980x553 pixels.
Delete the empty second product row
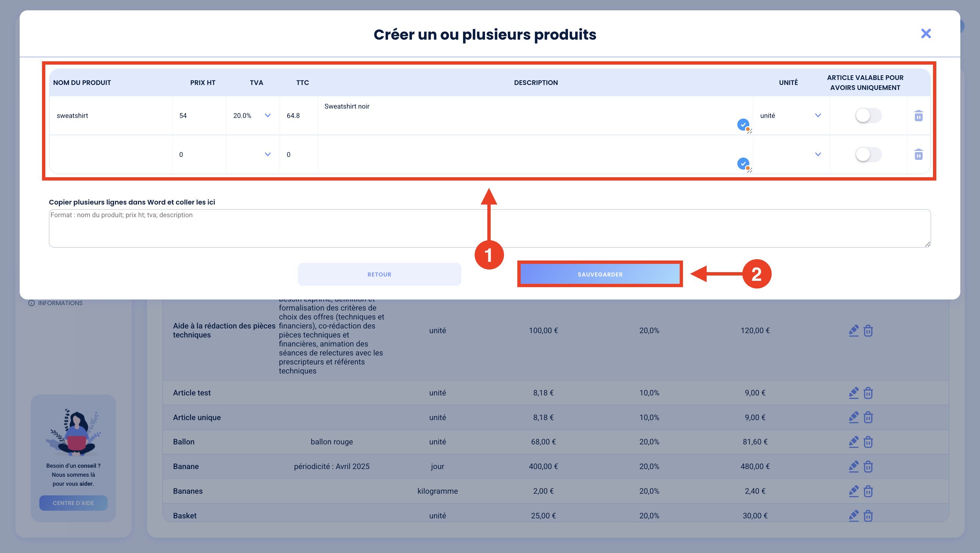tap(918, 155)
